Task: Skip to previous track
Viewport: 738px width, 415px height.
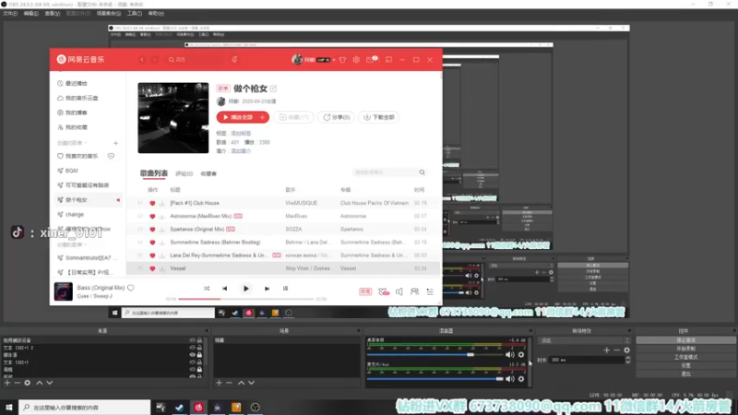Action: 224,289
